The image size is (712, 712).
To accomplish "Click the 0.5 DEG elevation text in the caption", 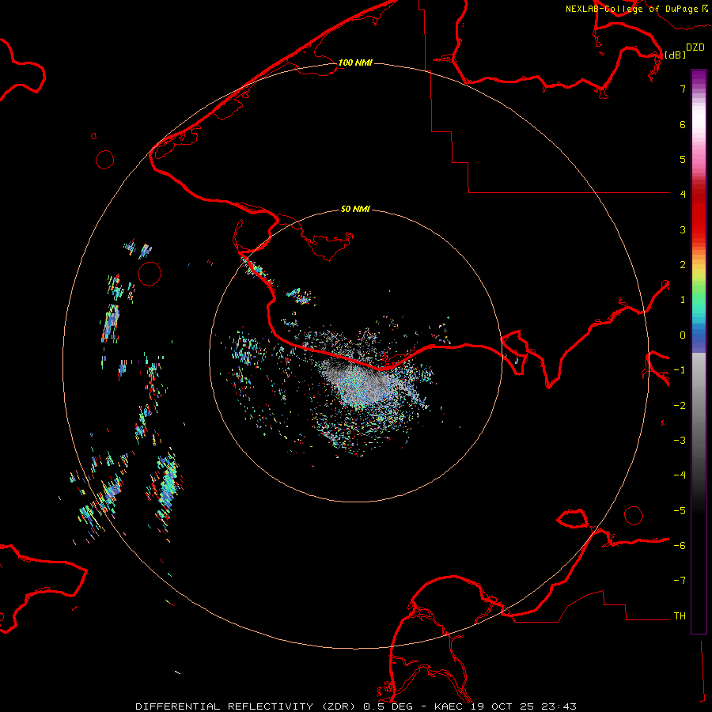I will pos(388,706).
